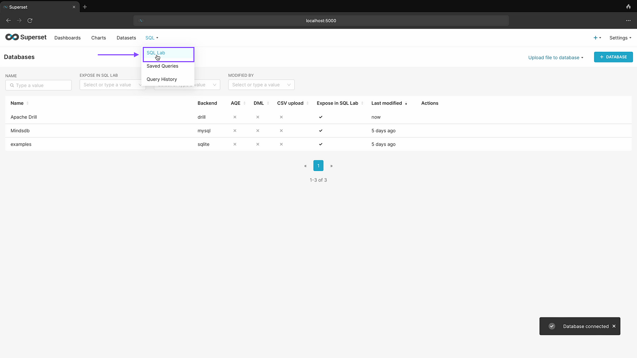The height and width of the screenshot is (358, 637).
Task: Navigate to the Dashboards page
Action: point(67,38)
